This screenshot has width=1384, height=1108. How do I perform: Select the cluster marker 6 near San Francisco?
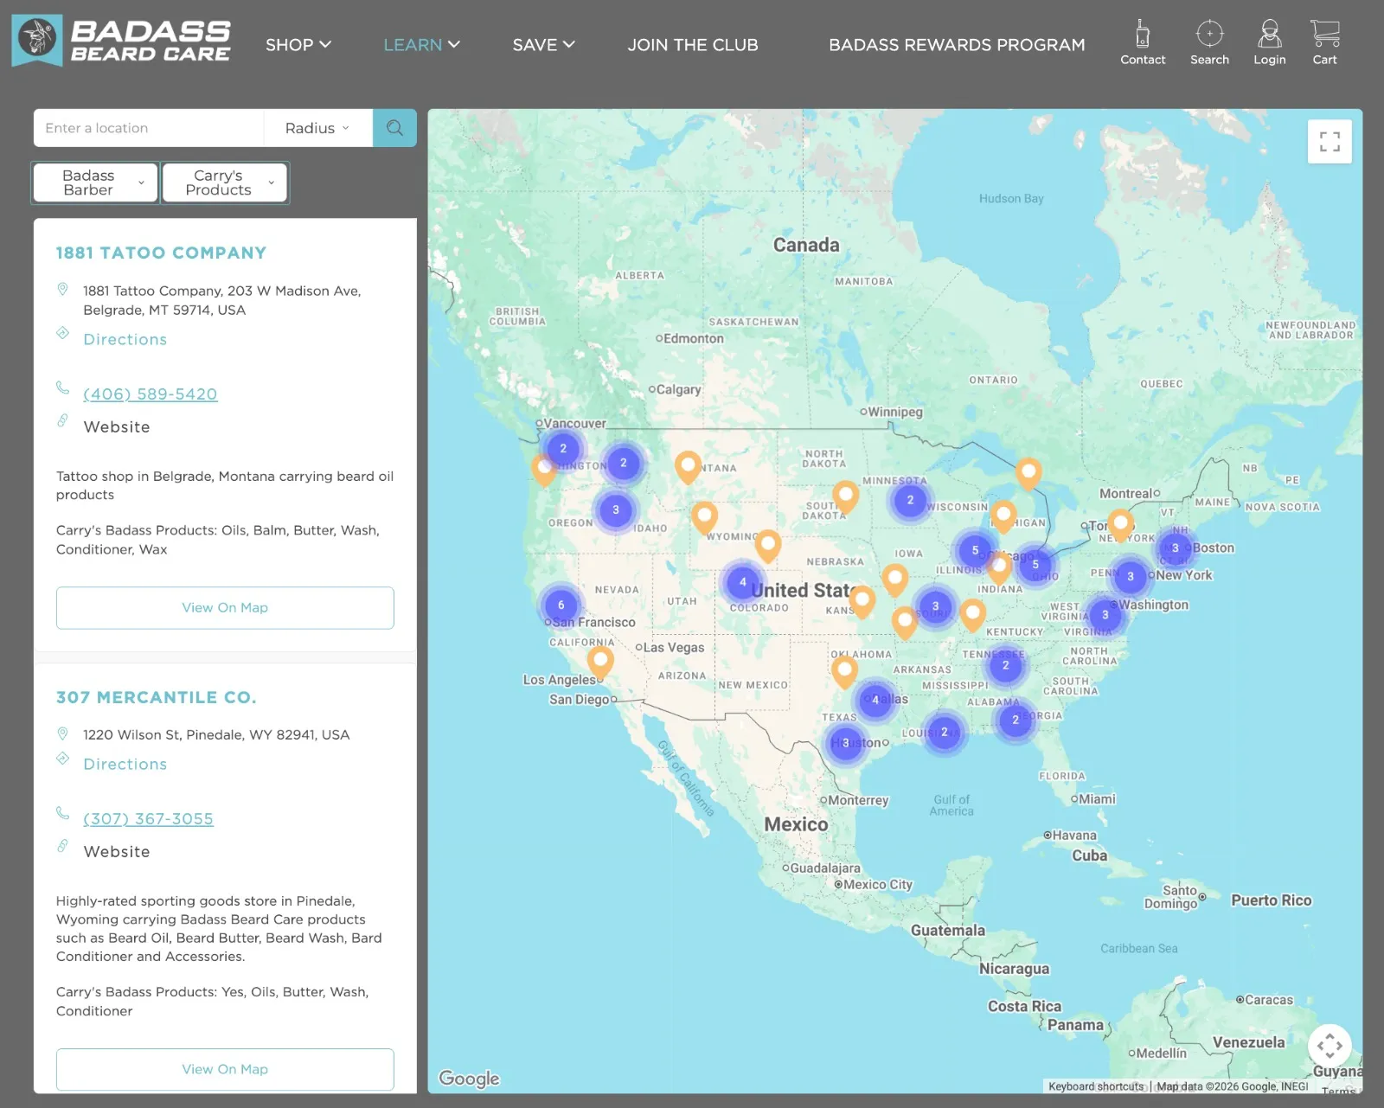(561, 605)
